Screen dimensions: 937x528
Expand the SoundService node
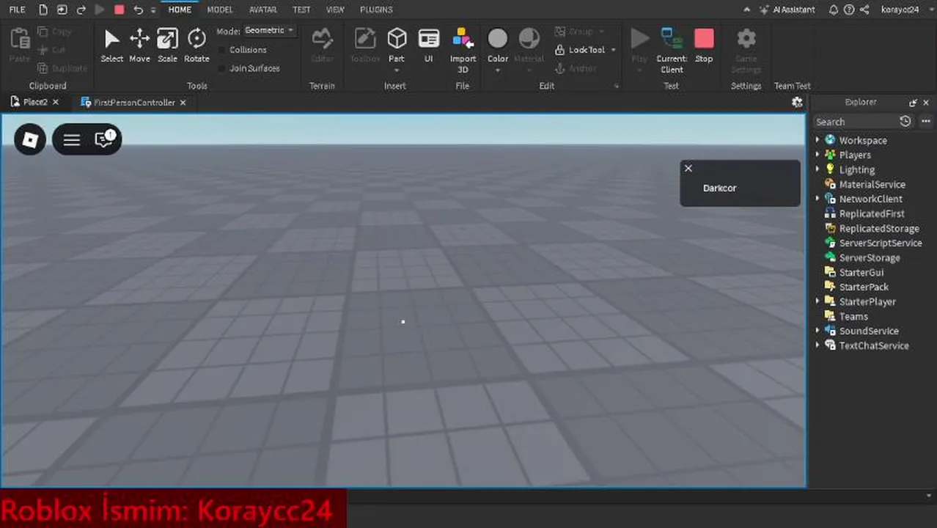(817, 331)
